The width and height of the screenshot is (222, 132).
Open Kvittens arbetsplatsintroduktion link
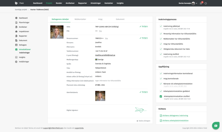coord(175,120)
